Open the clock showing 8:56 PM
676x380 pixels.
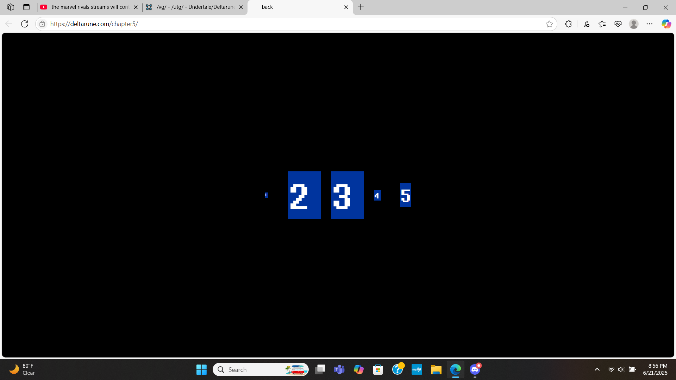[655, 369]
